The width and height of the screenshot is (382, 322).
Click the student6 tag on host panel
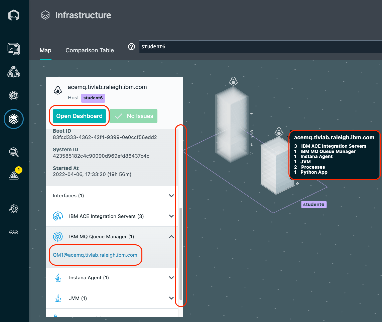pos(93,98)
